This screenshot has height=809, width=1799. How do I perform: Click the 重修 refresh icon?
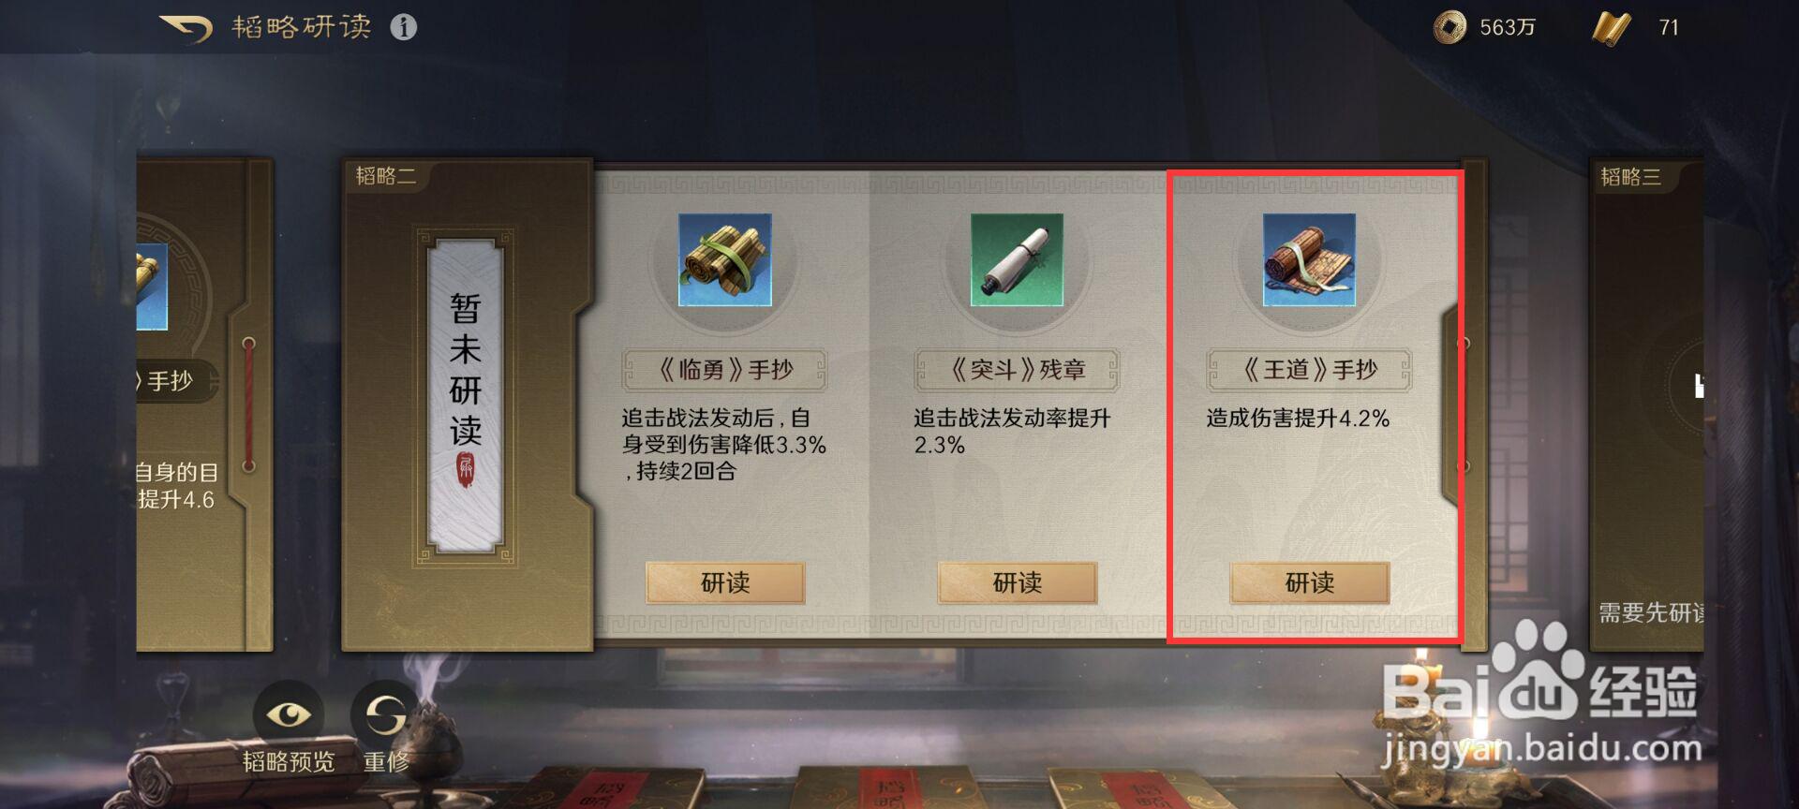click(x=386, y=716)
